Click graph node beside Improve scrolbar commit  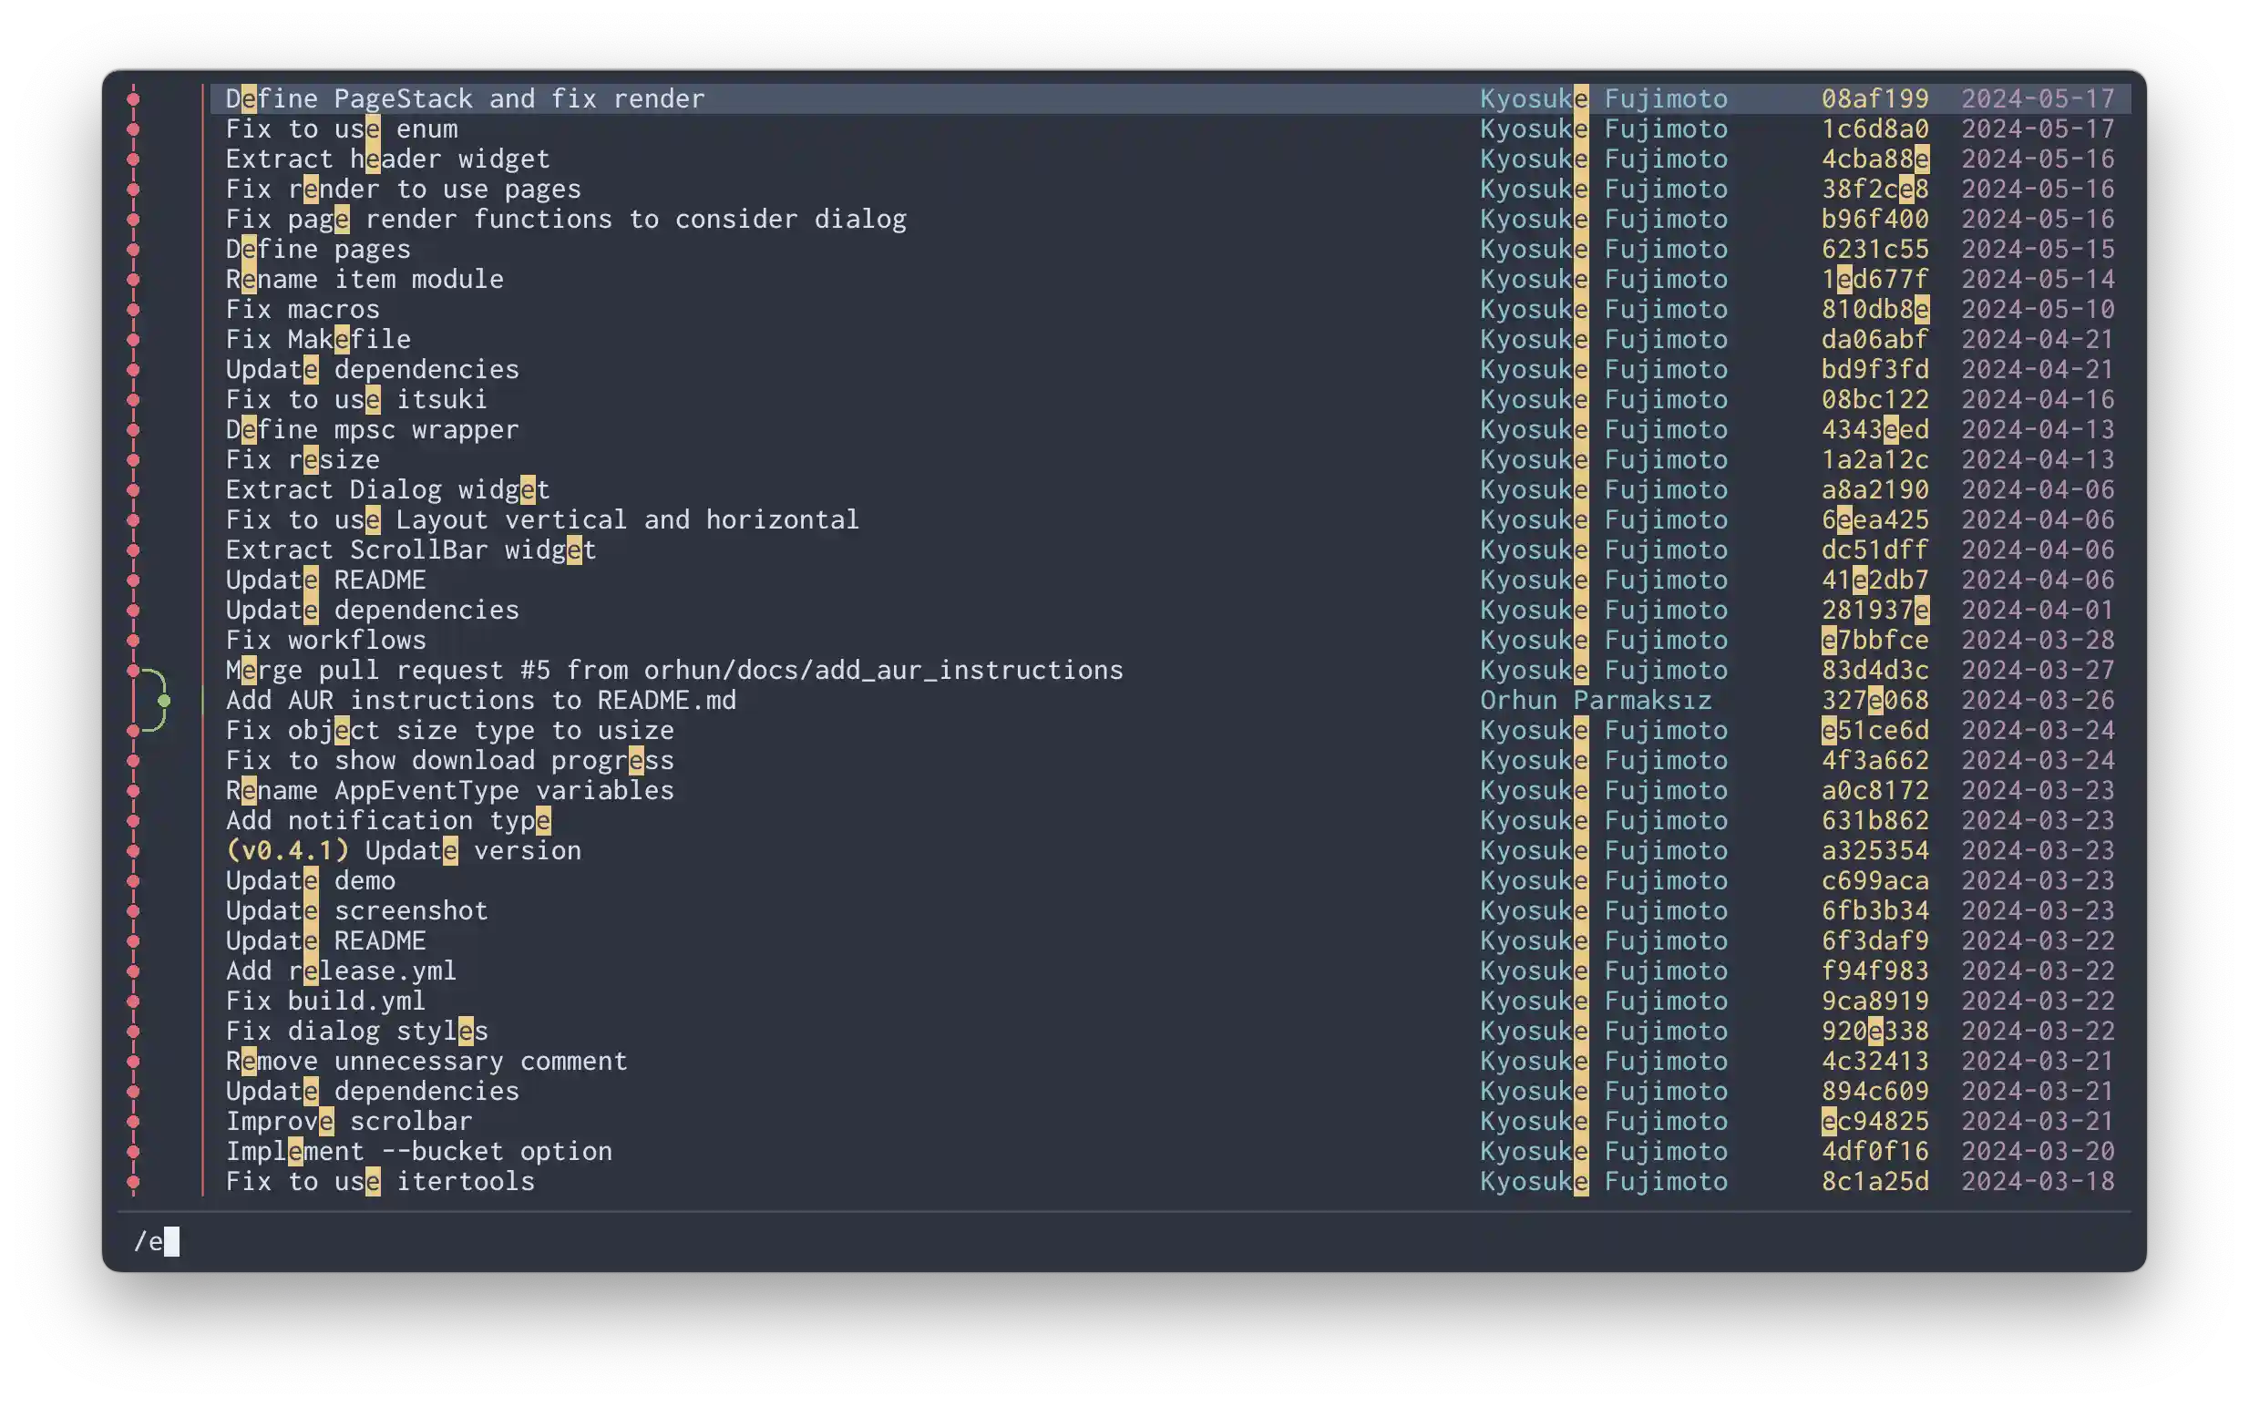tap(133, 1122)
